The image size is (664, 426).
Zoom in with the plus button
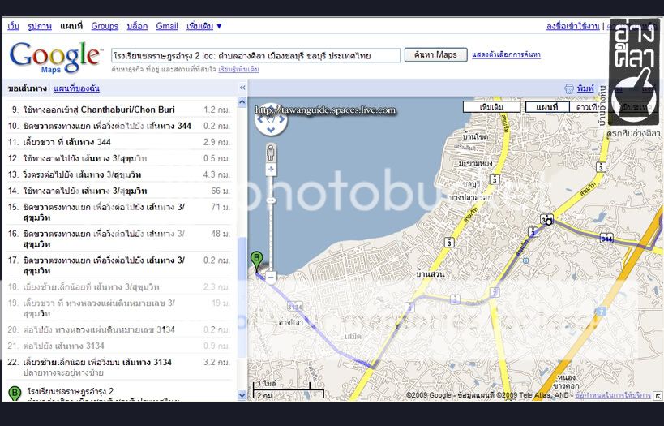tap(271, 170)
